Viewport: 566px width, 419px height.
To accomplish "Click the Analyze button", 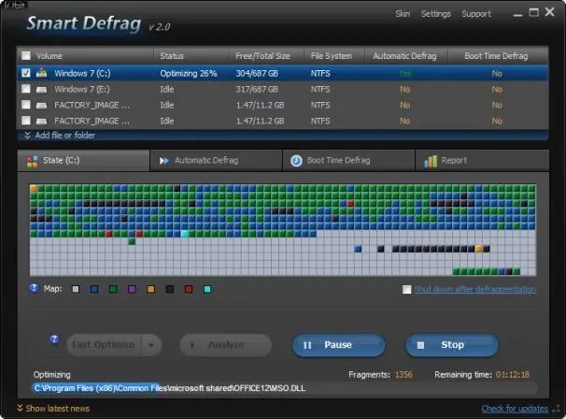I will coord(226,345).
